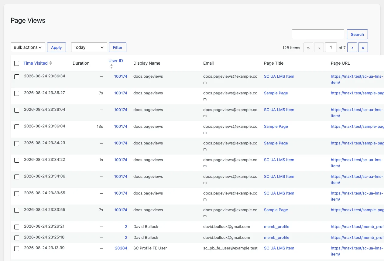The image size is (384, 261).
Task: Click User ID sort arrows icon
Action: 111,66
